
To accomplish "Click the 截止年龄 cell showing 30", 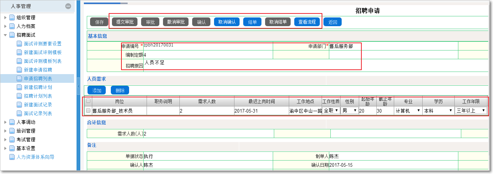I will point(385,110).
